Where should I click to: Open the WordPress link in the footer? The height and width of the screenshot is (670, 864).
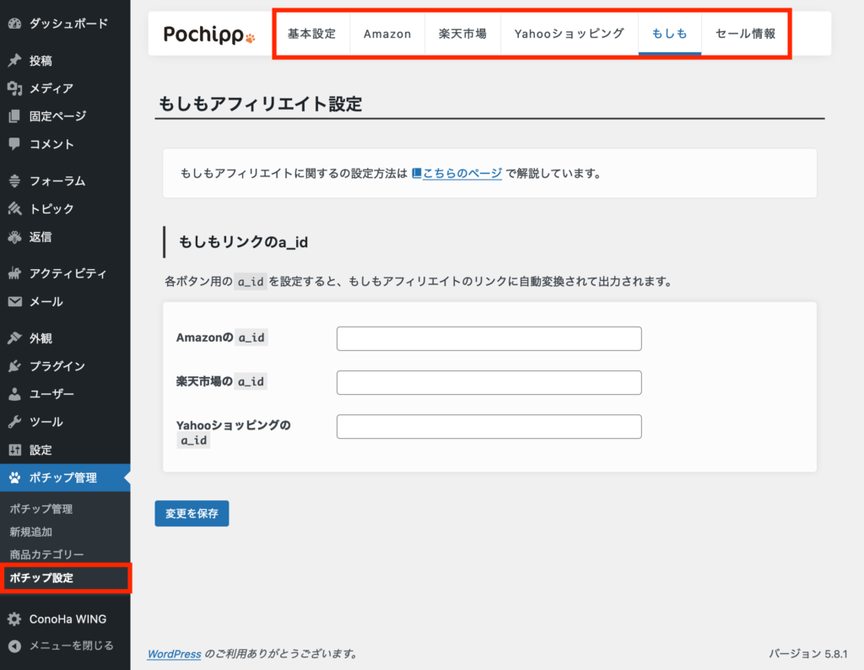pyautogui.click(x=174, y=654)
